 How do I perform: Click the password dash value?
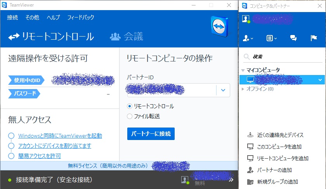pos(108,94)
